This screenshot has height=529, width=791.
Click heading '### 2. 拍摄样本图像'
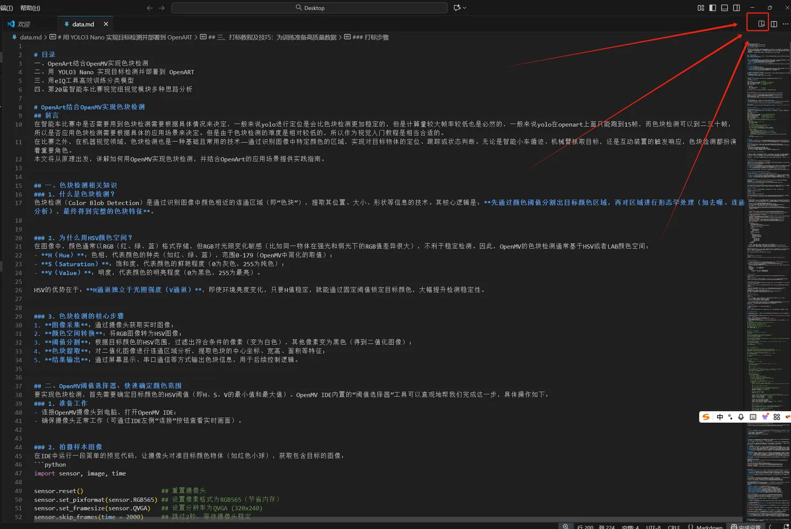click(x=68, y=447)
